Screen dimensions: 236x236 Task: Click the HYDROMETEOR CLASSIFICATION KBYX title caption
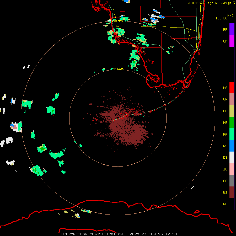pos(119,234)
